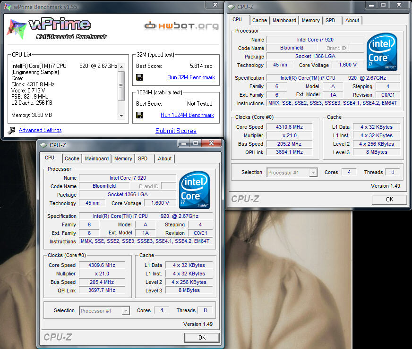
Task: Switch to Mainboard tab in upper CPU-Z
Action: click(x=284, y=20)
